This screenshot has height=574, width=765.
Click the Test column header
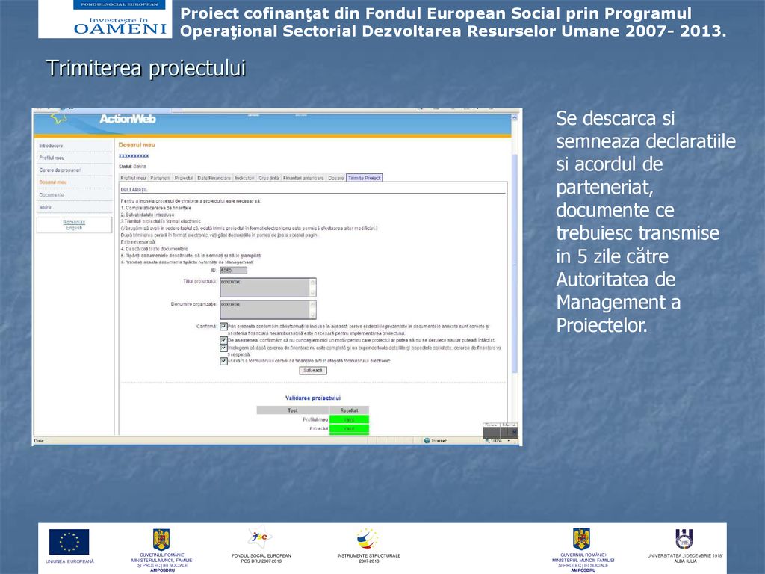pos(293,410)
